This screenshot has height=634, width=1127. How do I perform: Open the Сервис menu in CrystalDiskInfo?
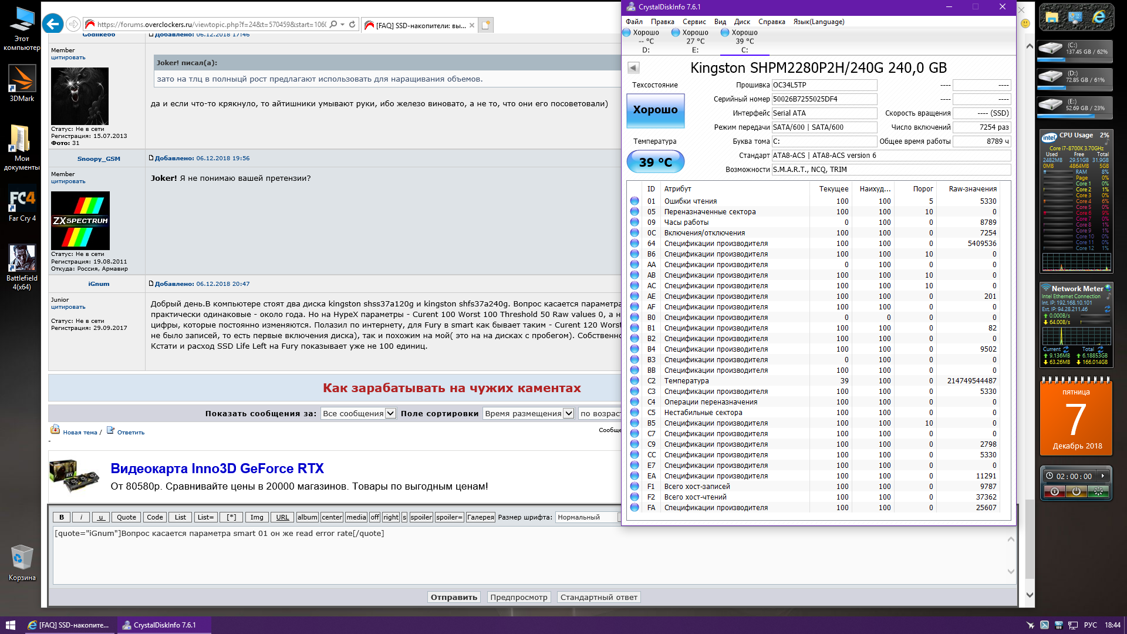click(694, 22)
